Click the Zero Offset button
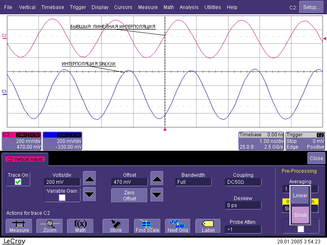Image resolution: width=327 pixels, height=245 pixels. point(130,195)
